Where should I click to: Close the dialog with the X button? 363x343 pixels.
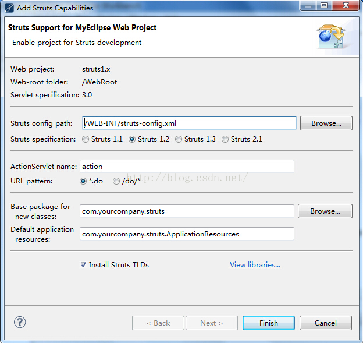346,5
